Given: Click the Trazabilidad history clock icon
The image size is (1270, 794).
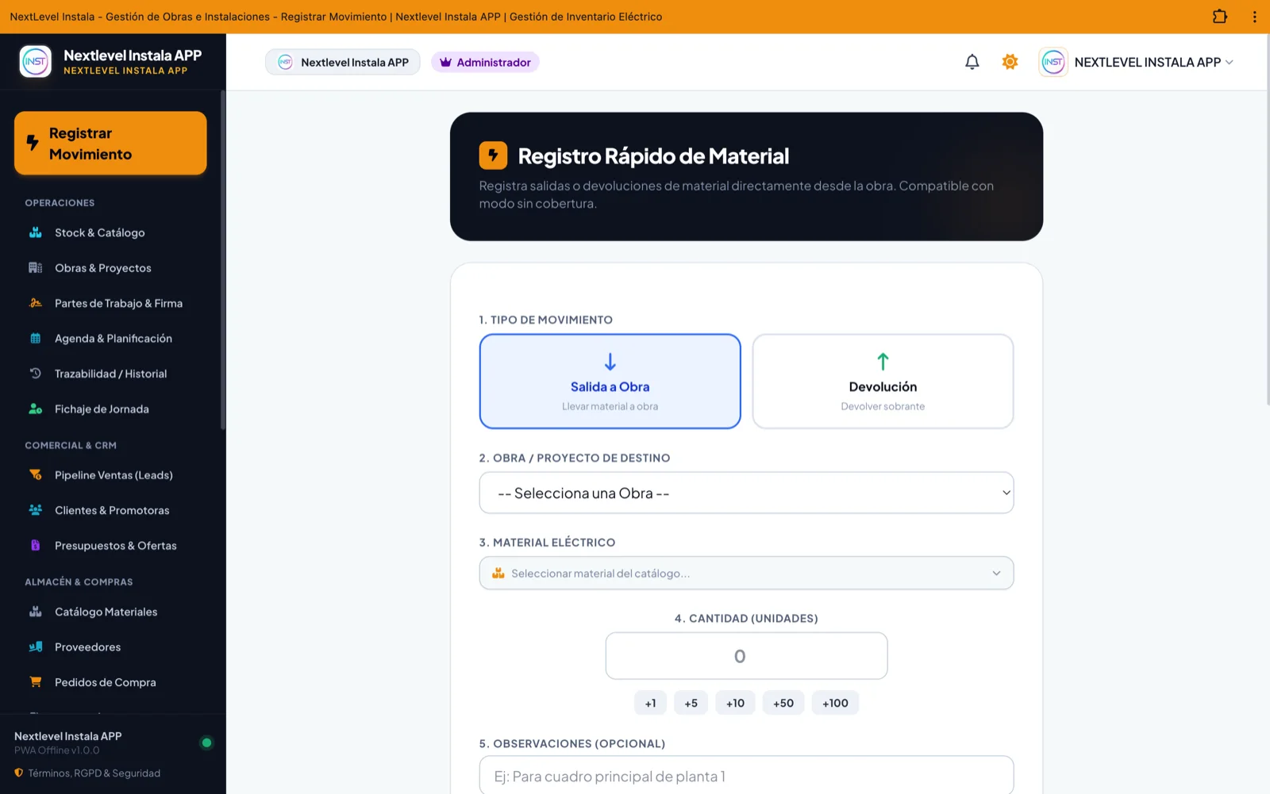Looking at the screenshot, I should [x=36, y=374].
